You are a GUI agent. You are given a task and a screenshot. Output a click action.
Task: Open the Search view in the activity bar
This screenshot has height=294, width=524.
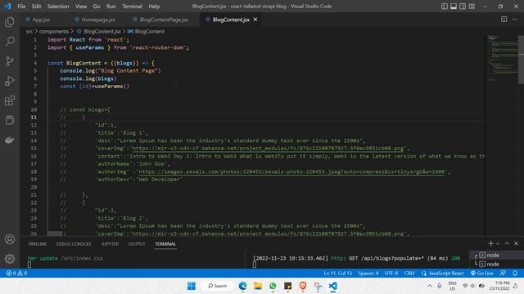coord(10,42)
